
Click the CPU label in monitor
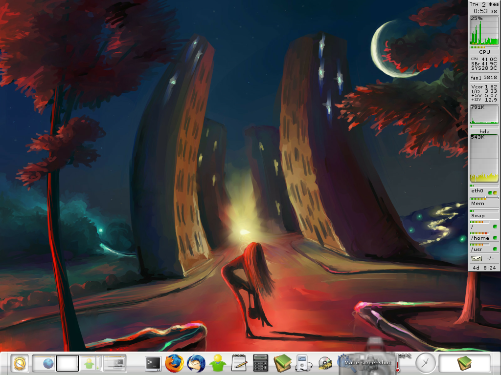point(484,52)
